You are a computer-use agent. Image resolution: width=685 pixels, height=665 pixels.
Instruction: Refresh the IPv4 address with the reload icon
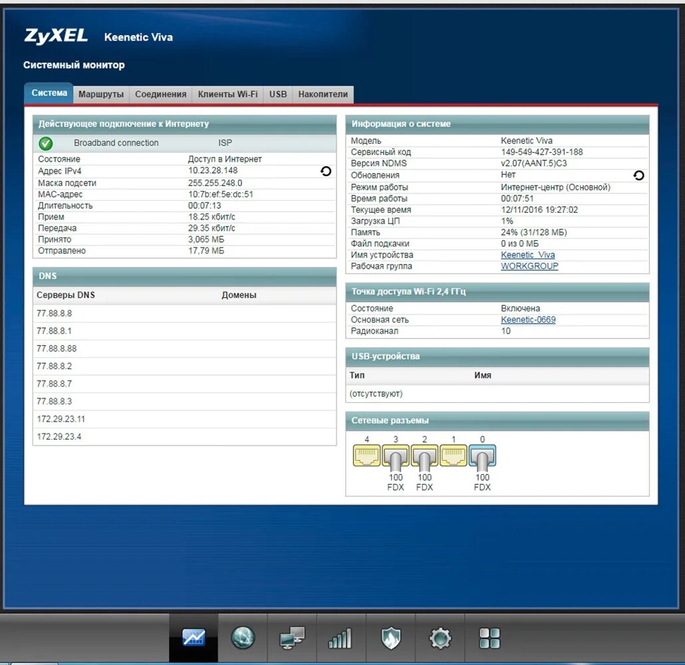[325, 172]
